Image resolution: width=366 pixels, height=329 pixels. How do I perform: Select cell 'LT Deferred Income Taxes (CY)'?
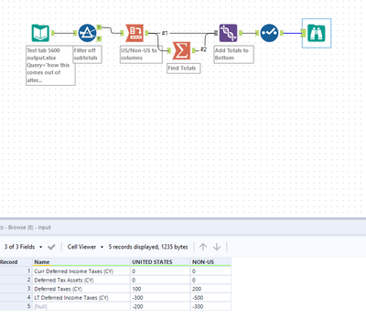click(81, 298)
